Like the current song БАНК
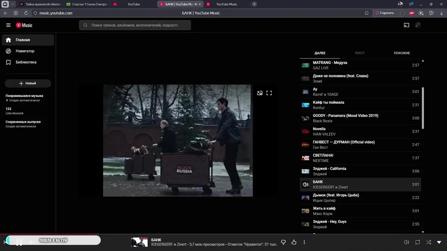The width and height of the screenshot is (447, 251). point(294,242)
